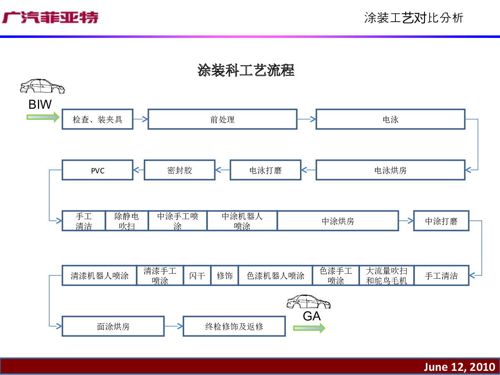Click the arrow between 前处理 and 电泳
The height and width of the screenshot is (375, 500).
coord(307,119)
